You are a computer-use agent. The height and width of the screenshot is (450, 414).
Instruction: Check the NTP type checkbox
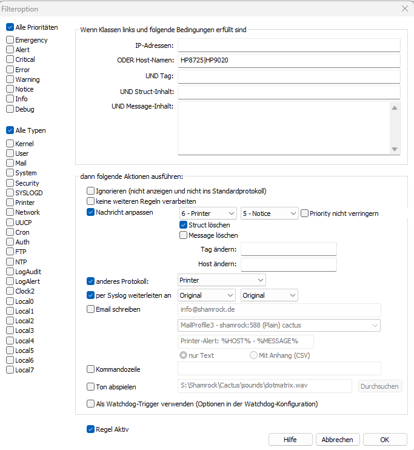[x=10, y=262]
